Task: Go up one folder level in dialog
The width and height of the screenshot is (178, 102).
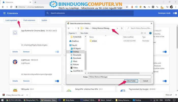Action: (x=78, y=28)
